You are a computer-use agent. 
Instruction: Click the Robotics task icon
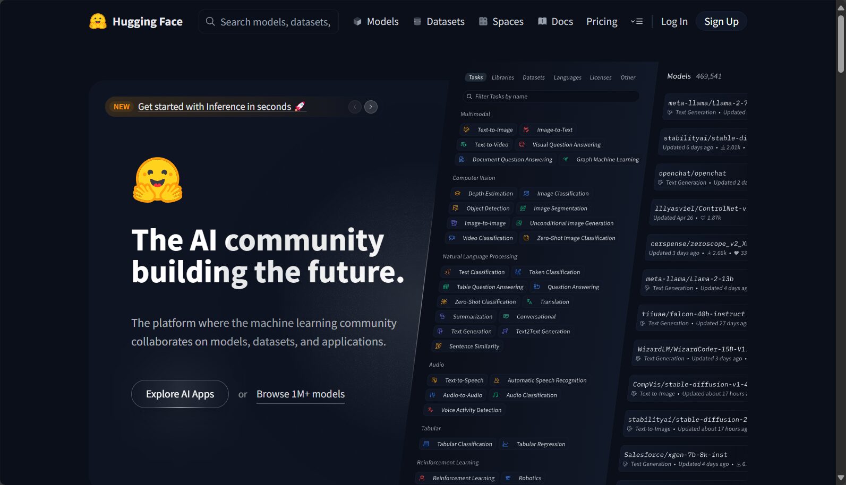pos(508,478)
